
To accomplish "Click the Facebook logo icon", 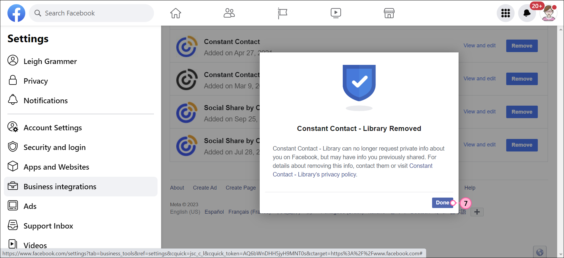I will [16, 13].
